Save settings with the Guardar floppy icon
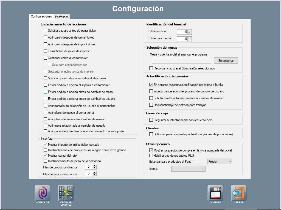This screenshot has height=210, width=281. [215, 193]
